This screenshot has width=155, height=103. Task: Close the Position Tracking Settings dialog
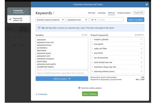[x=147, y=4]
